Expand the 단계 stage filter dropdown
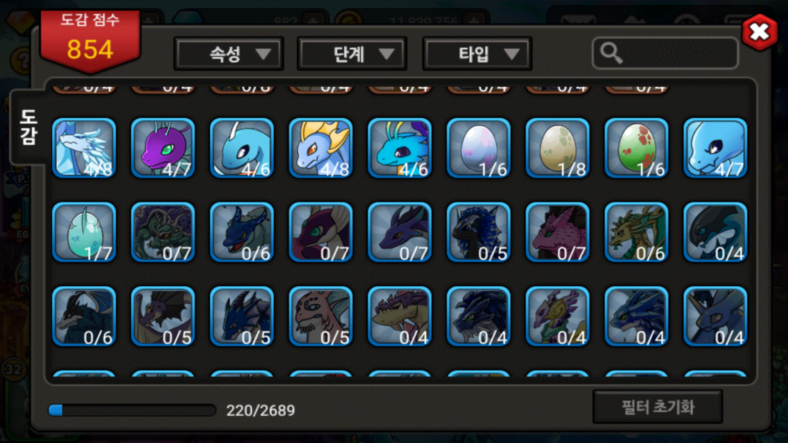The height and width of the screenshot is (443, 788). (x=352, y=54)
